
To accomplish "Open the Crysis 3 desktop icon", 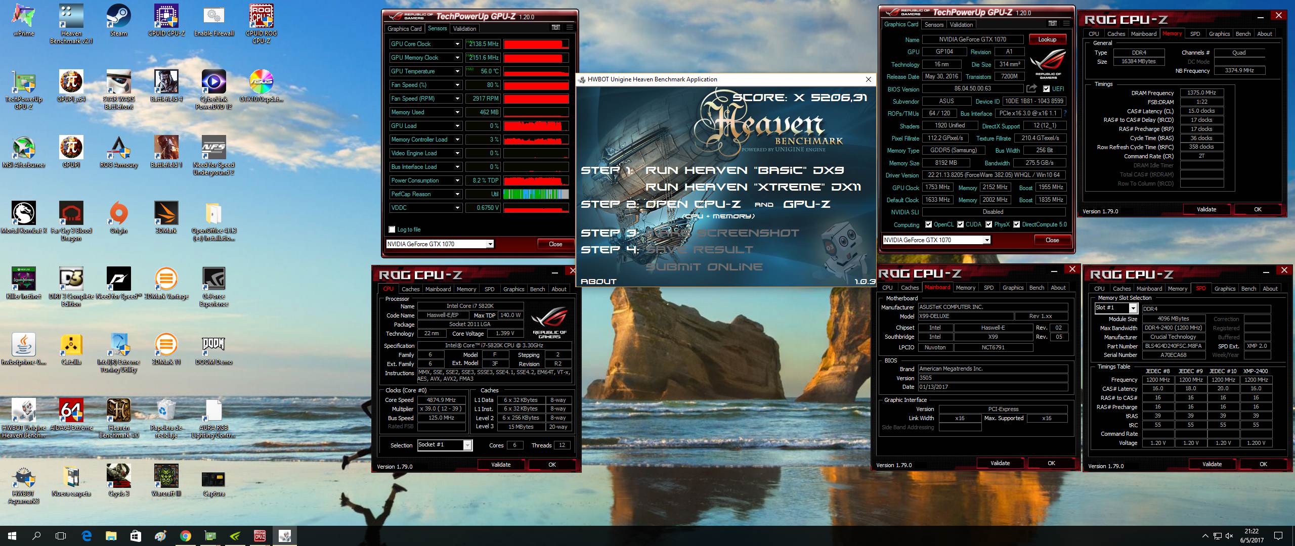I will point(118,480).
